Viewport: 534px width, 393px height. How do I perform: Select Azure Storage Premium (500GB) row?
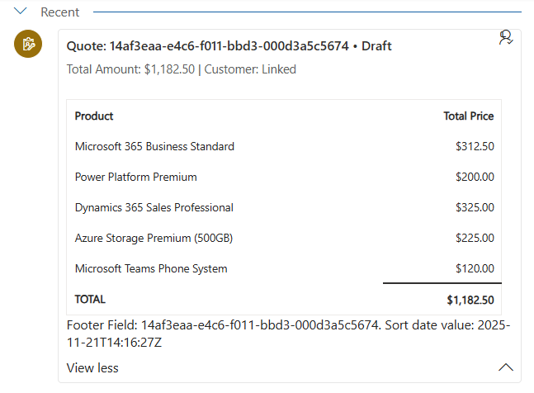(x=154, y=238)
